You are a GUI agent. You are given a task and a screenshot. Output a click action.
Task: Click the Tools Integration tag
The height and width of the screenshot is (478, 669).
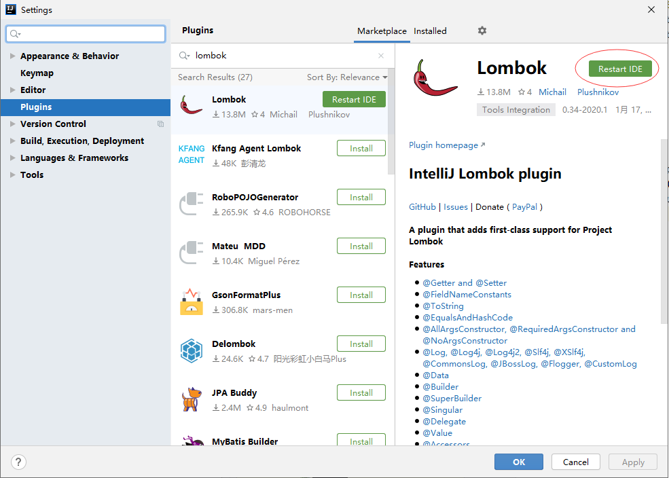pos(516,109)
